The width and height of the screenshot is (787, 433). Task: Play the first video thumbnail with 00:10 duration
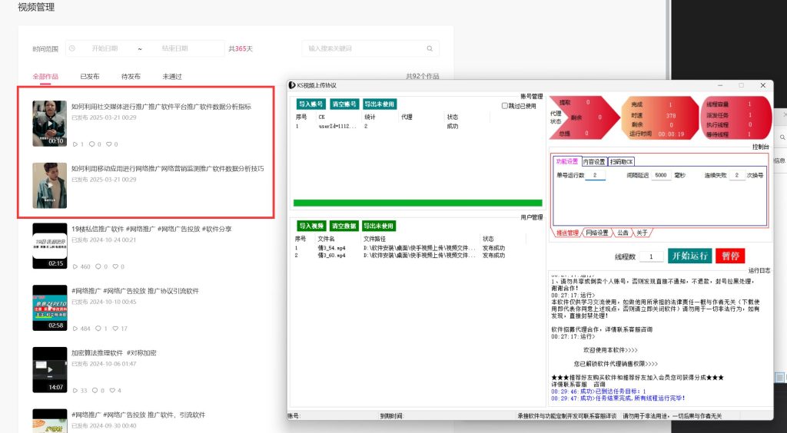click(49, 124)
